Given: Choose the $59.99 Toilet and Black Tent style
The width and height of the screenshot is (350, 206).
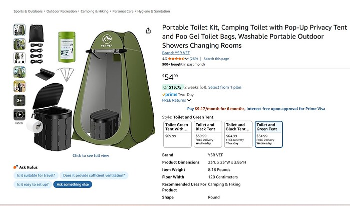Looking at the screenshot, I should pyautogui.click(x=207, y=134).
